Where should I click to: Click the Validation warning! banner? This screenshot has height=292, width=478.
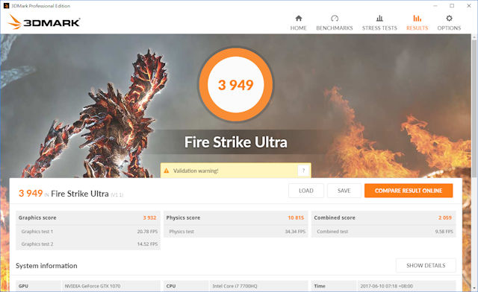[x=236, y=171]
